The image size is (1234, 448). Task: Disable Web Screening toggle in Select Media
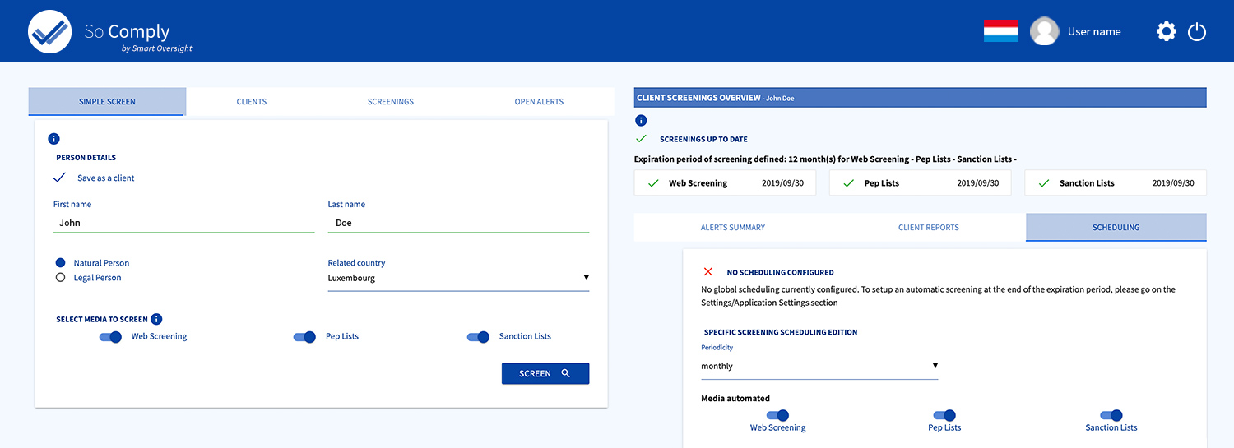(111, 336)
